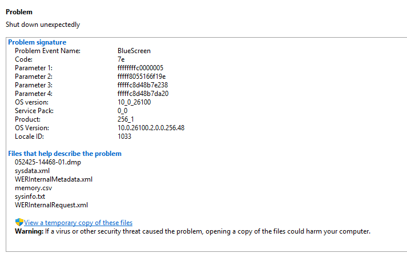Select the OS Version value 10.0.26100.2.0.0.256.48
This screenshot has height=257, width=407.
(x=151, y=128)
